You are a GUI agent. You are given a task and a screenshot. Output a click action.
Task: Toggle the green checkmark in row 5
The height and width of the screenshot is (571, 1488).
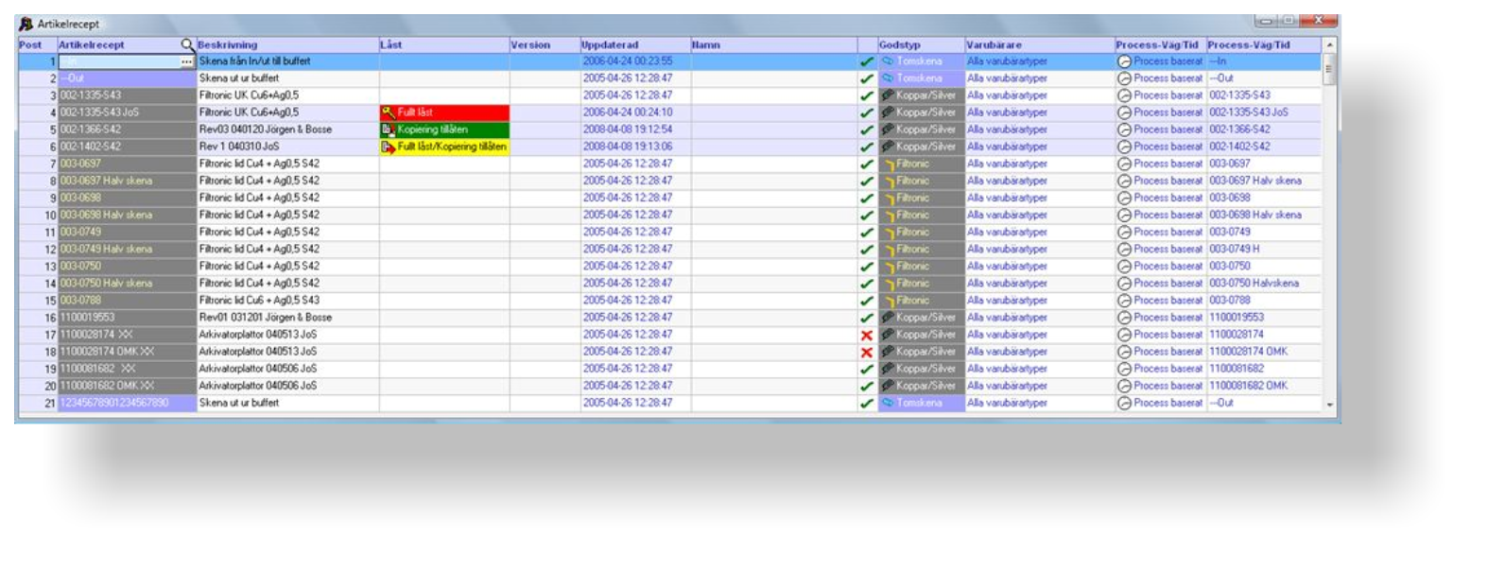click(866, 130)
